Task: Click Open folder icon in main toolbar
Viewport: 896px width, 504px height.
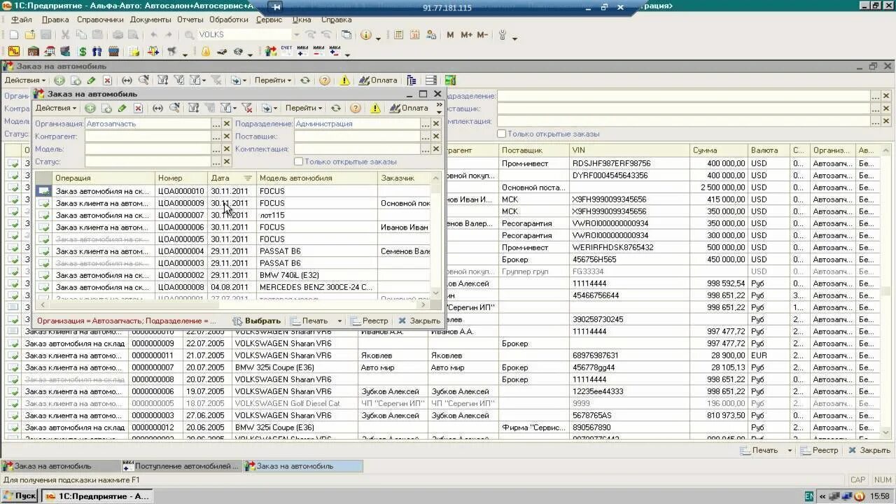Action: pos(30,34)
